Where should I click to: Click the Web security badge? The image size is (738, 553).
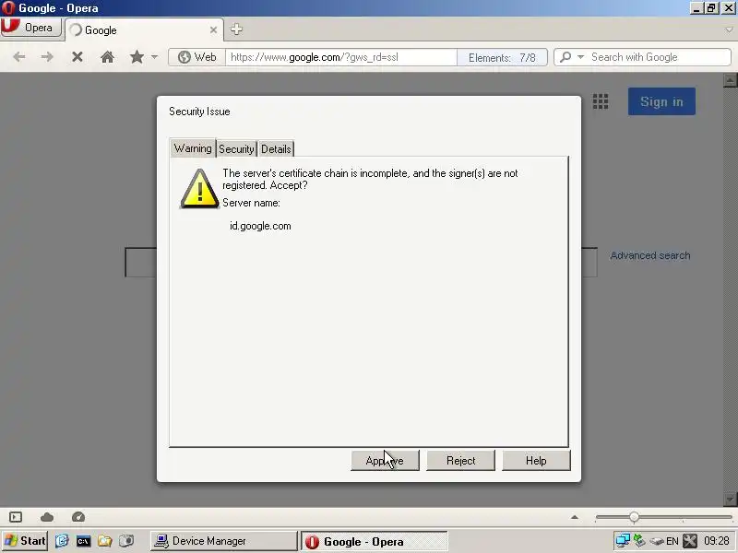pos(197,57)
